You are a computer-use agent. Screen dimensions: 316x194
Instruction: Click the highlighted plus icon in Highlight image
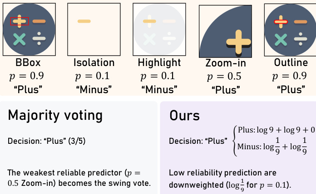point(149,21)
